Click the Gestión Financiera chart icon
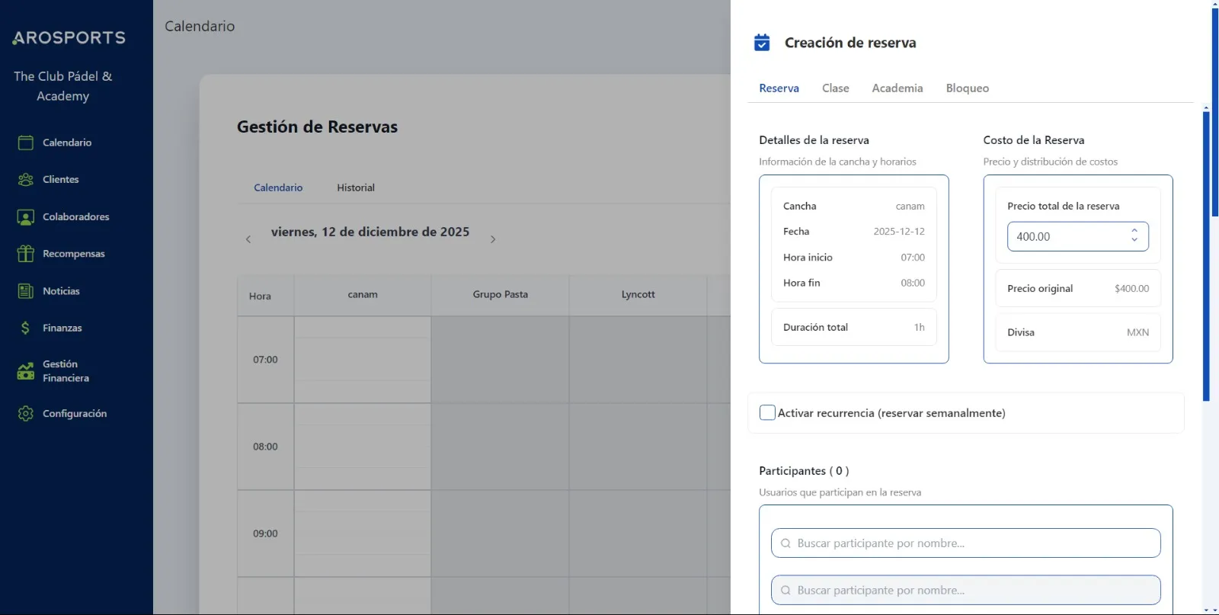The height and width of the screenshot is (615, 1219). [26, 371]
